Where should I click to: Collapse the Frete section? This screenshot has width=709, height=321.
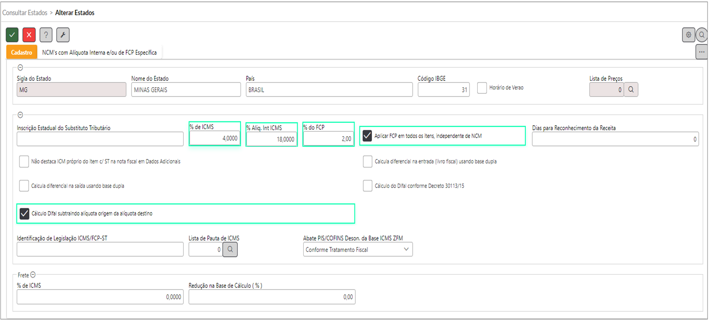[x=33, y=275]
